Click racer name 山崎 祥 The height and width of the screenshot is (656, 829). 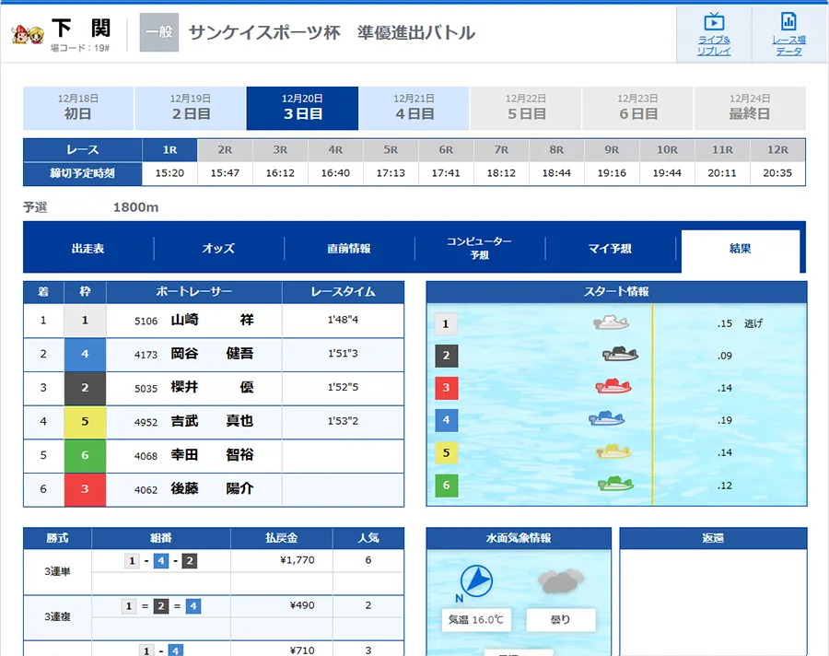(212, 321)
